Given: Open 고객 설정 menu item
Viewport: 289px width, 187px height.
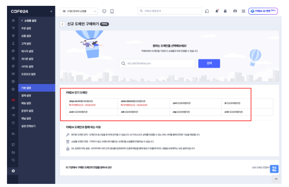Looking at the screenshot, I should (26, 44).
